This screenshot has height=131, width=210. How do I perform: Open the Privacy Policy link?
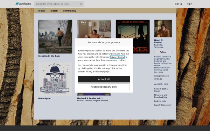[x=117, y=57]
